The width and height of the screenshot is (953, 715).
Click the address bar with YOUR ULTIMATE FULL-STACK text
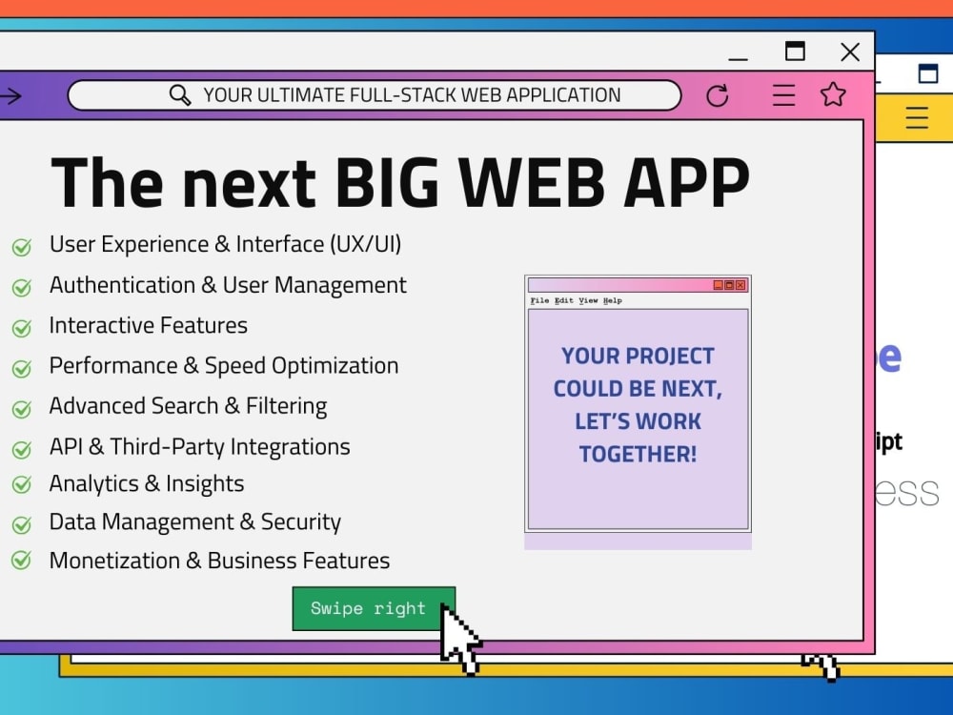[375, 95]
